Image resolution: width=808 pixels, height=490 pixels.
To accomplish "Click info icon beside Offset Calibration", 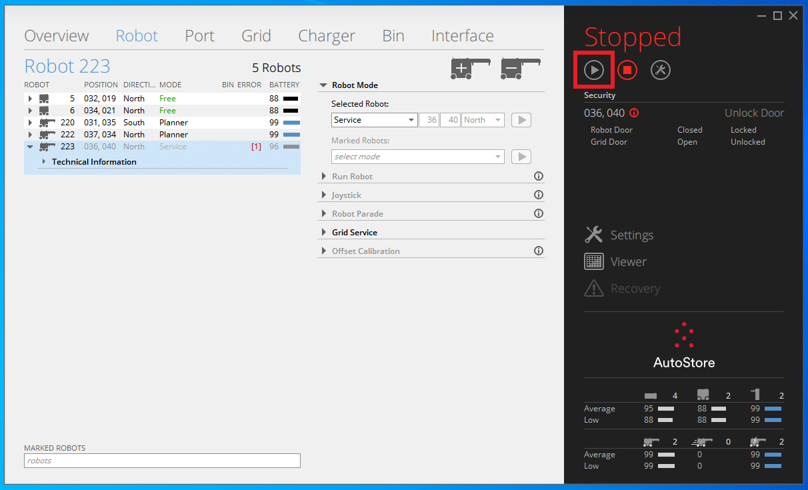I will [x=539, y=251].
